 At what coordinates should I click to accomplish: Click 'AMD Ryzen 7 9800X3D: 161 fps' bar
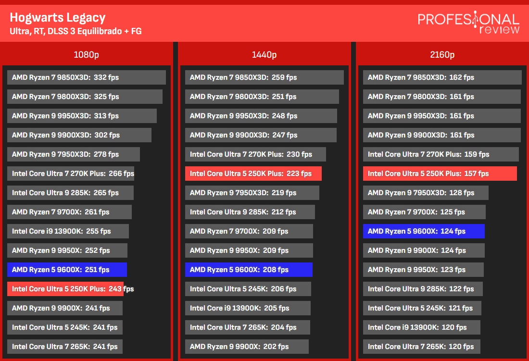pos(442,97)
